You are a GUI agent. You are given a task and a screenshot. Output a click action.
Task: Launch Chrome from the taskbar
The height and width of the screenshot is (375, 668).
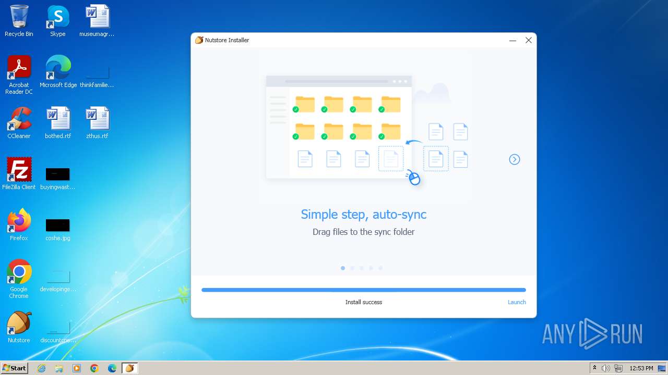[94, 368]
